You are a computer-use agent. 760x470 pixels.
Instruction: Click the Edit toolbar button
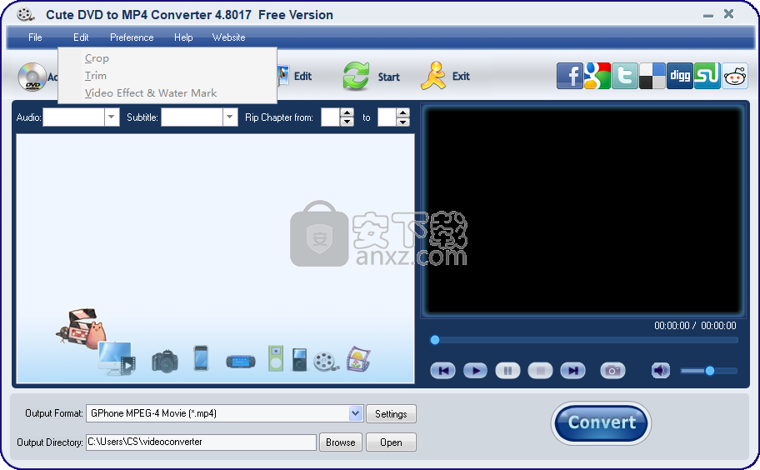[x=296, y=76]
